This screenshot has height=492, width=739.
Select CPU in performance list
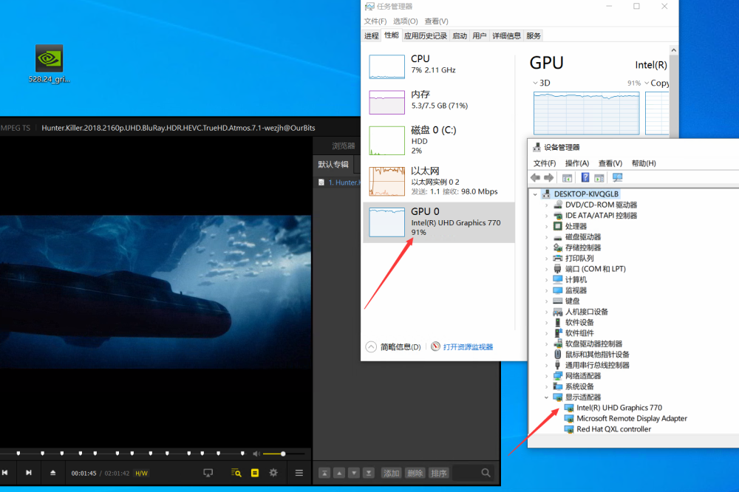pyautogui.click(x=439, y=65)
